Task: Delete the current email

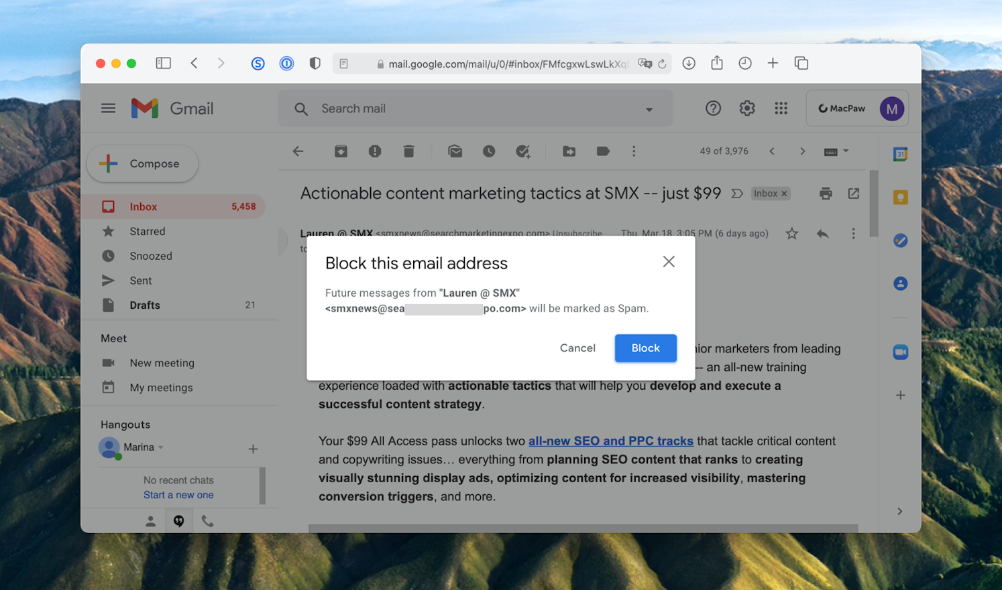Action: pyautogui.click(x=408, y=151)
